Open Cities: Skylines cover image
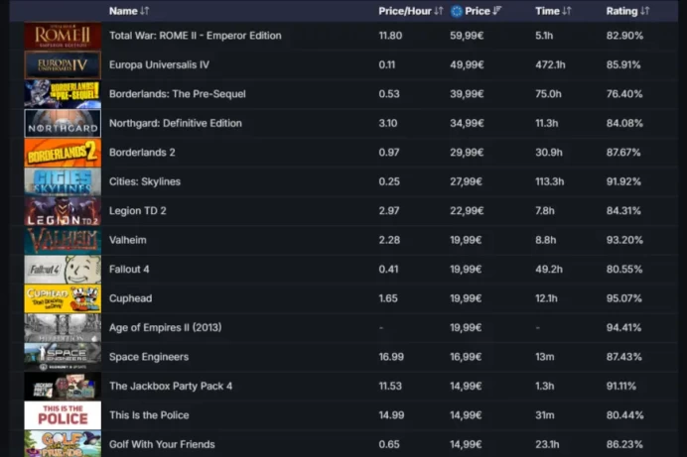This screenshot has width=687, height=457. coord(63,182)
